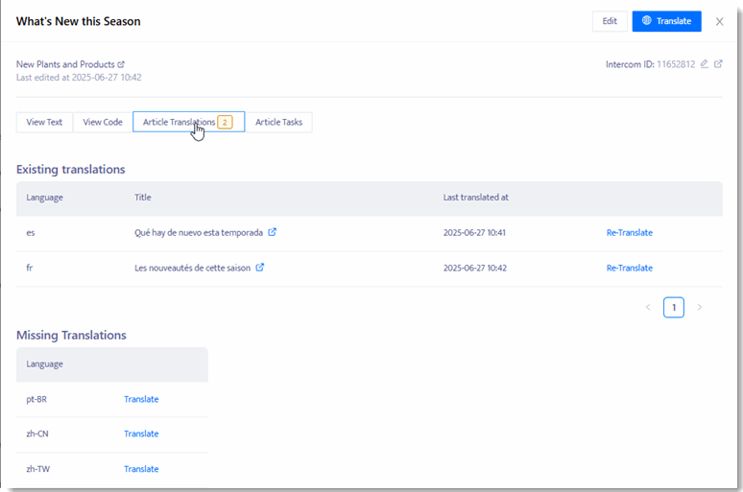Click the Existing translations heading

coord(71,170)
